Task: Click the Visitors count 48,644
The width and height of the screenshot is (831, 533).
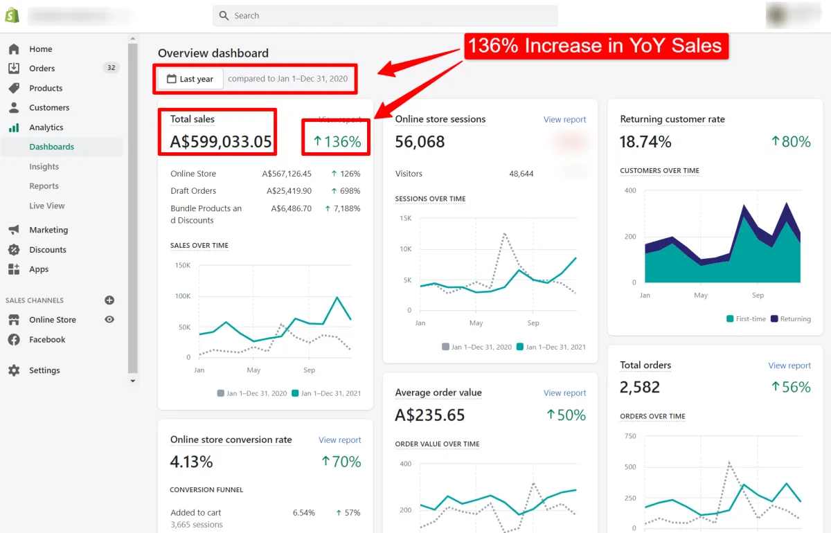Action: [521, 174]
